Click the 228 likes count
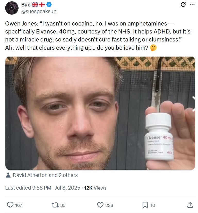The height and width of the screenshot is (213, 198). click(109, 205)
